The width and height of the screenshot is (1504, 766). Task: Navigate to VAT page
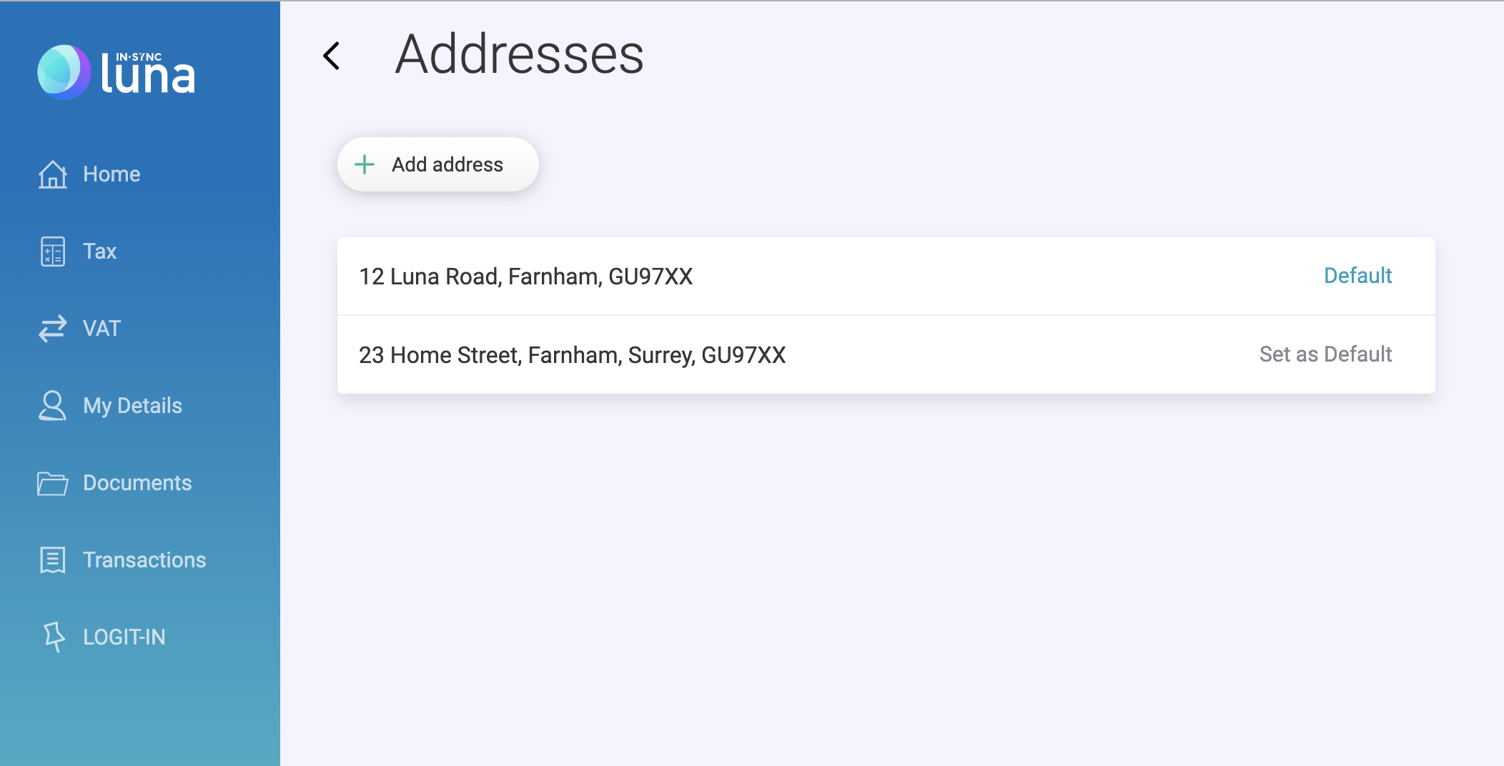(102, 329)
